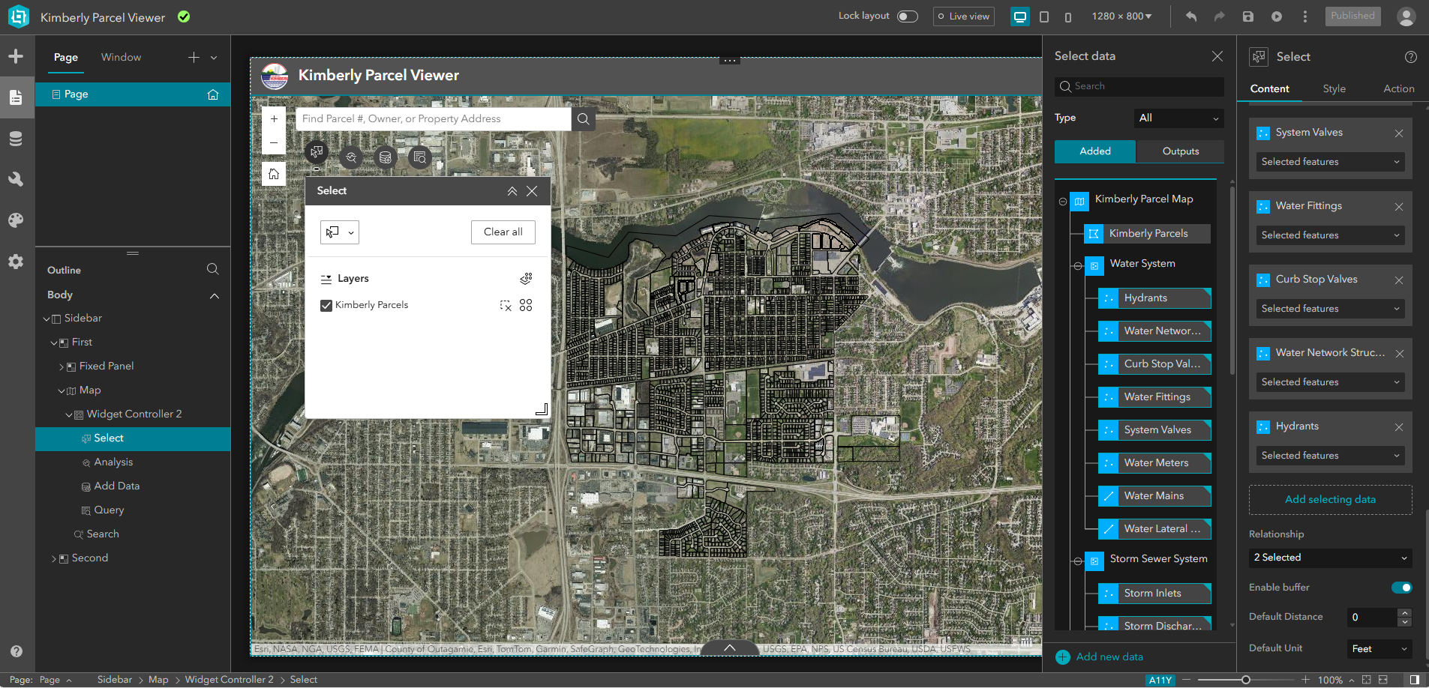1429x688 pixels.
Task: Open the Theme palette panel
Action: point(16,220)
